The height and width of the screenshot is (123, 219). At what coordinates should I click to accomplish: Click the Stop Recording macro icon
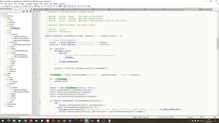(81, 6)
